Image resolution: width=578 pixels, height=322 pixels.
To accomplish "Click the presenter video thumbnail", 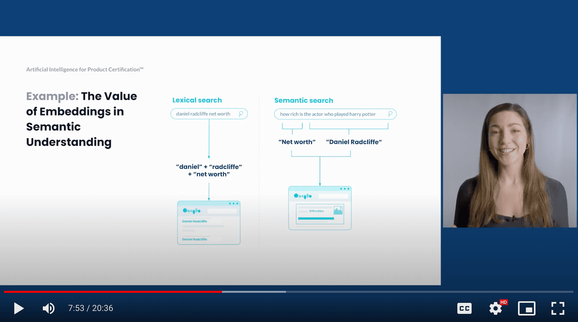I will pyautogui.click(x=510, y=161).
